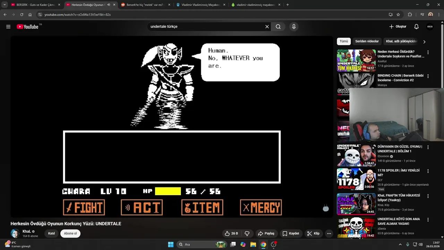Screen dimensions: 444x250
Task: Open Chrome extensions puzzle icon
Action: tap(410, 15)
